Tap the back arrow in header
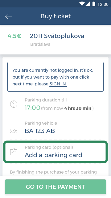This screenshot has width=111, height=198. coord(9,16)
